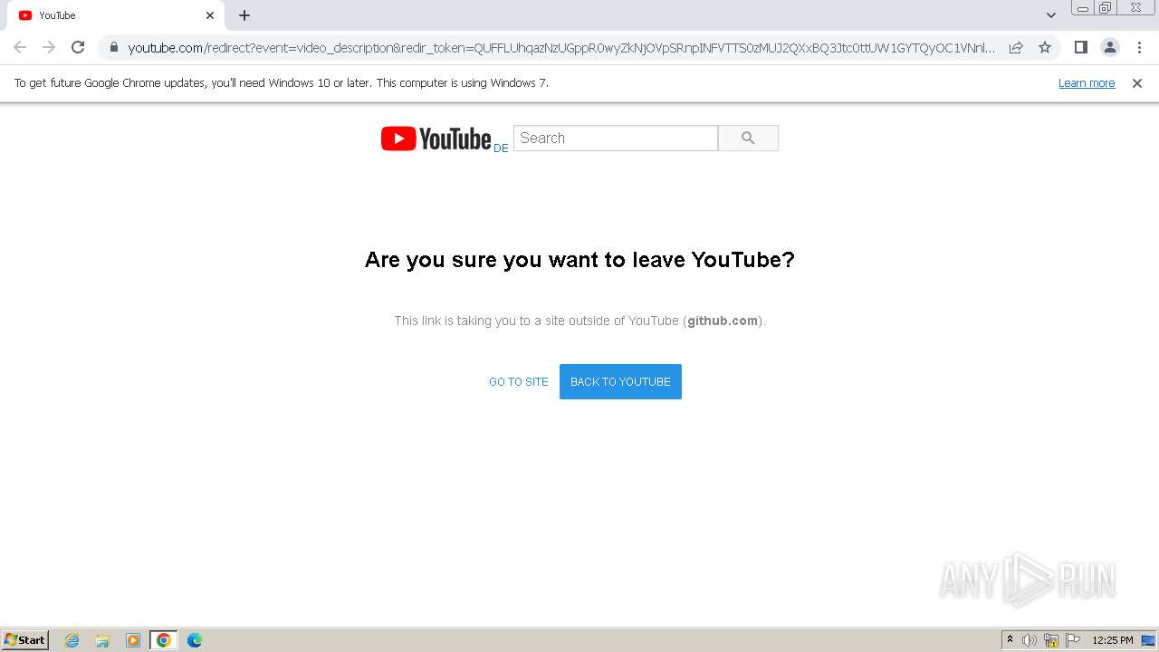1159x652 pixels.
Task: Switch to the YouTube tab
Action: (116, 15)
